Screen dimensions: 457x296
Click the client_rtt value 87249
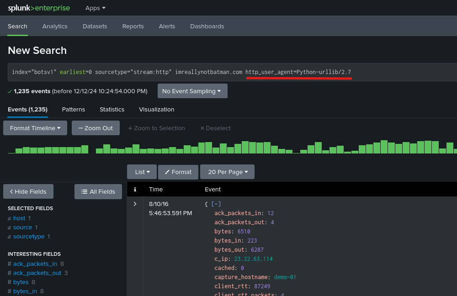[x=262, y=286]
